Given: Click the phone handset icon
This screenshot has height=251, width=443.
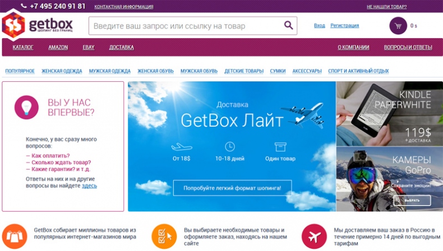Looking at the screenshot, I should coord(24,6).
